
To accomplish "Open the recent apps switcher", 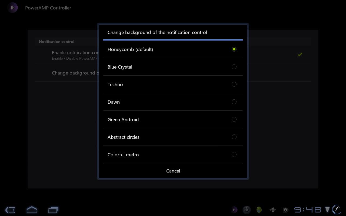I will [x=54, y=210].
